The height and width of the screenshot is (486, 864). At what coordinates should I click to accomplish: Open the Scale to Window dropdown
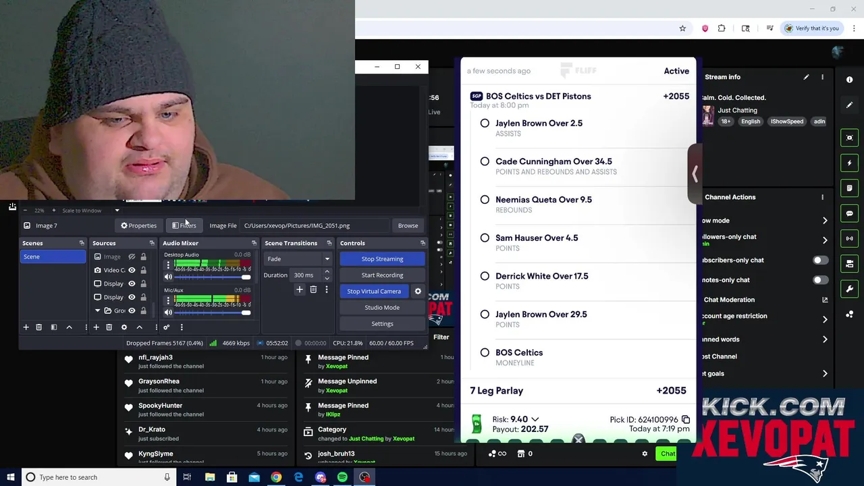click(x=90, y=211)
